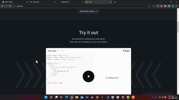Share this page icon in address bar
The width and height of the screenshot is (179, 100).
[x=149, y=6]
